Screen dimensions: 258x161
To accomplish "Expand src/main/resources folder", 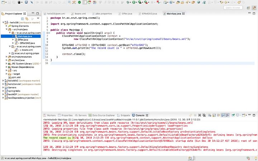I will 6,57.
